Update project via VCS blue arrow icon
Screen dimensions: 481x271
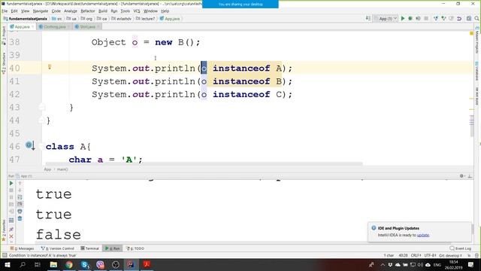pos(436,18)
